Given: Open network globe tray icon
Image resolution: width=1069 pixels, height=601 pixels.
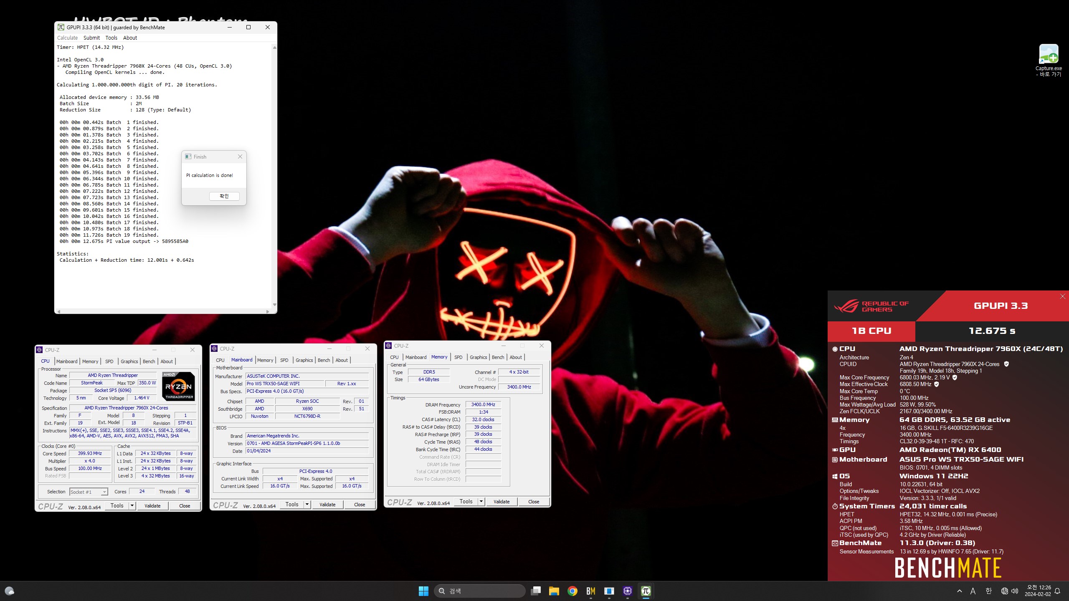Looking at the screenshot, I should tap(1004, 591).
